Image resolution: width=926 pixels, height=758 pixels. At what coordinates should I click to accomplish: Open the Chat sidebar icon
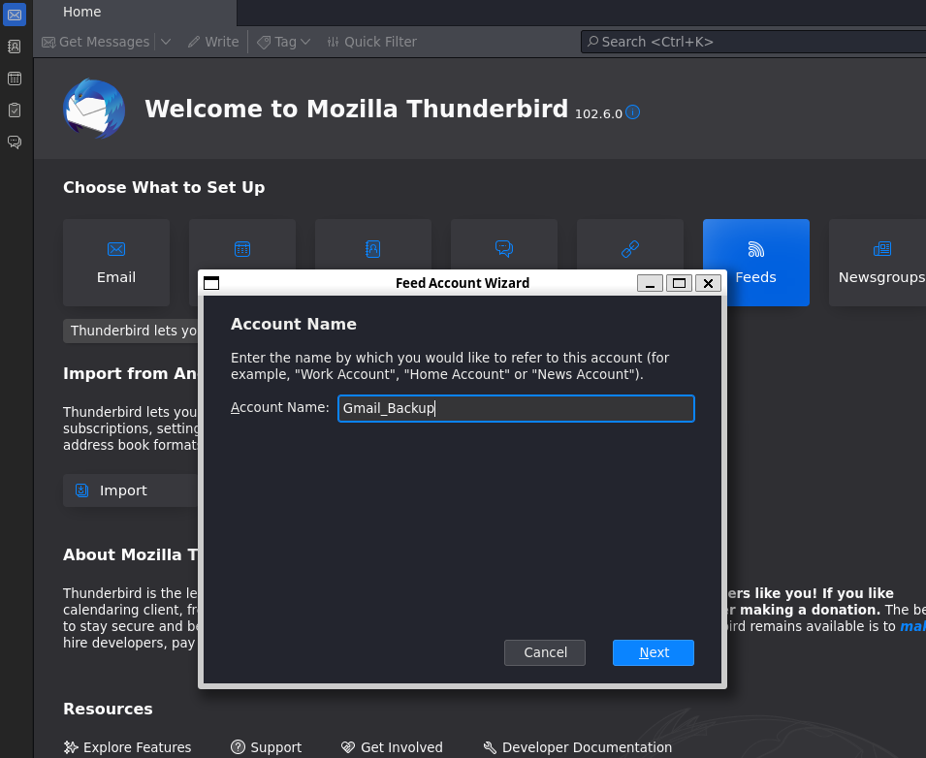click(x=15, y=142)
